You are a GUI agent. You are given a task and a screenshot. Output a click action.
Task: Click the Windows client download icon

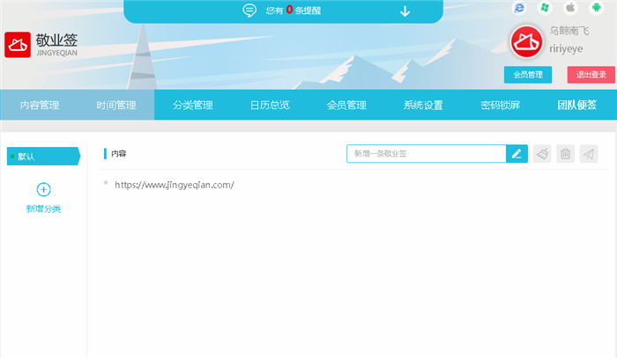click(x=545, y=8)
